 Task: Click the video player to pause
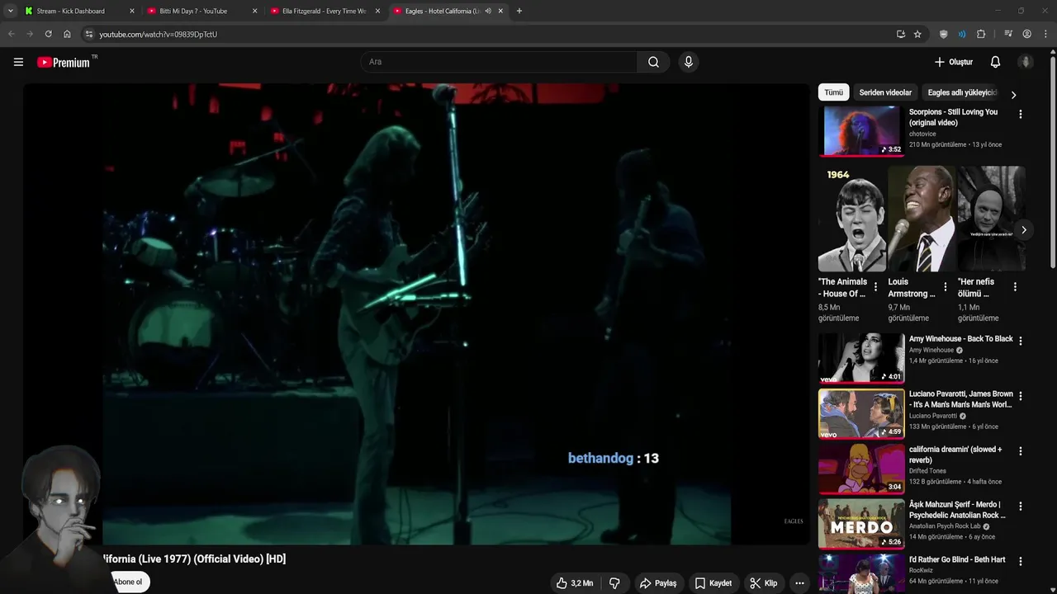point(416,313)
